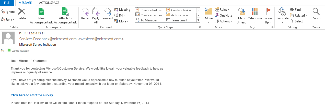Respond with a Meeting request
The height and width of the screenshot is (107, 325).
(122, 10)
